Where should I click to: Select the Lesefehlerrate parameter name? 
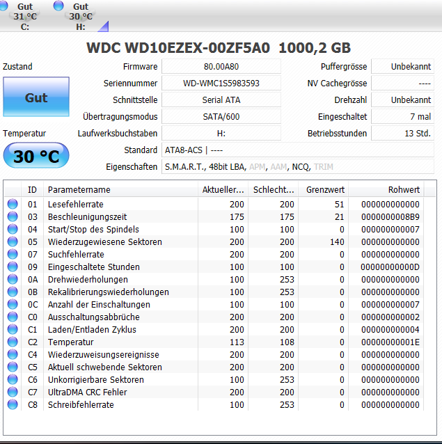pos(76,204)
